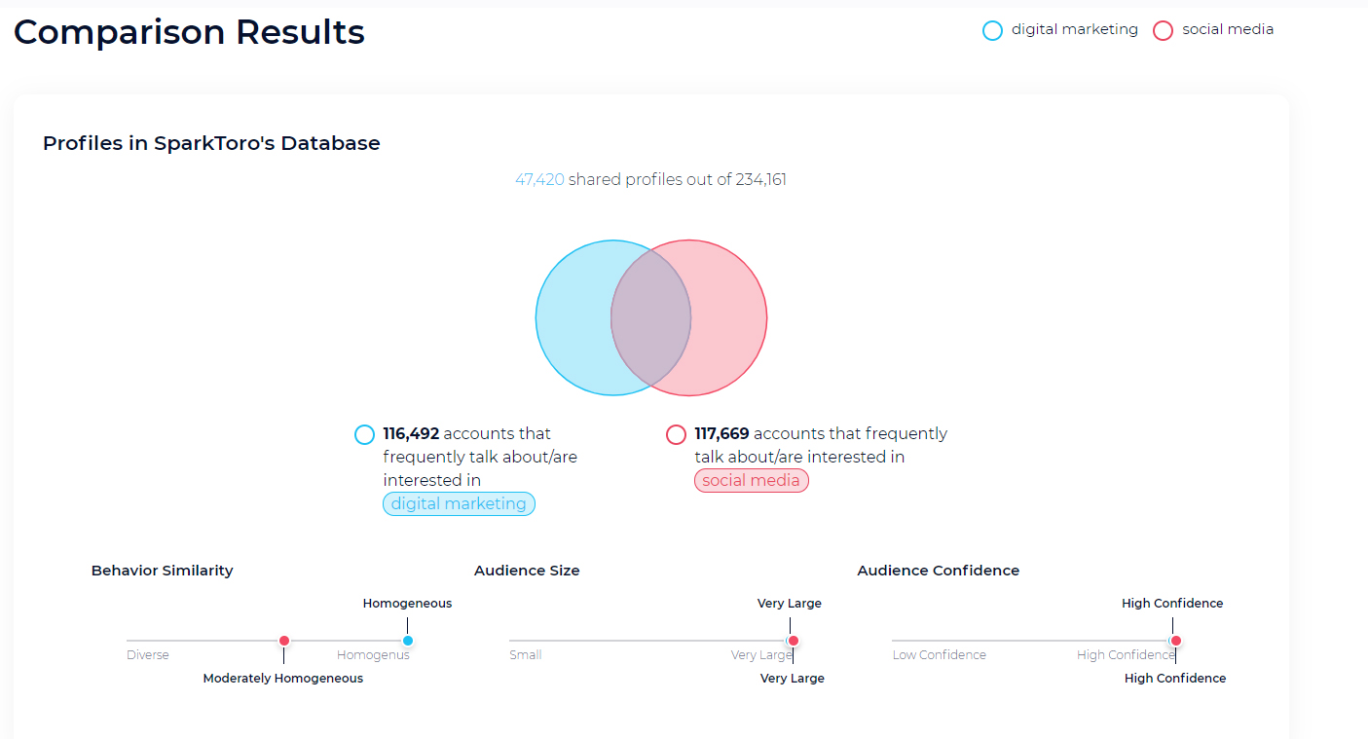Click the bold 'Very Large' label below the slider
Image resolution: width=1368 pixels, height=739 pixels.
coord(793,679)
